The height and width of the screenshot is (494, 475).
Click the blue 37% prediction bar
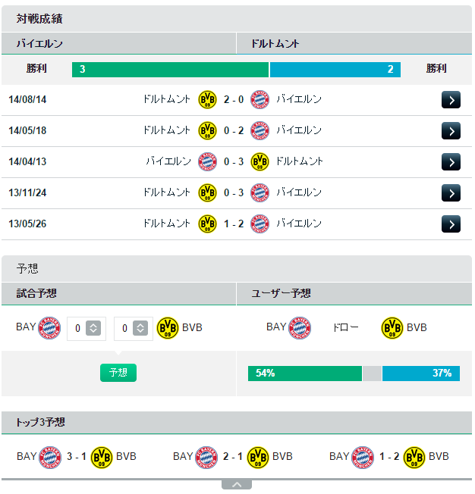422,374
